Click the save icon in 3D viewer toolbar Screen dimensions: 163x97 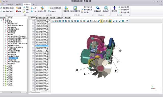coord(56,21)
